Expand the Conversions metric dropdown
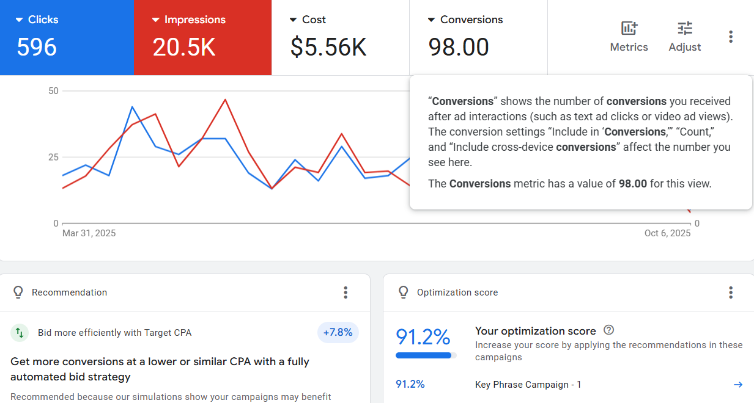754x403 pixels. point(432,20)
